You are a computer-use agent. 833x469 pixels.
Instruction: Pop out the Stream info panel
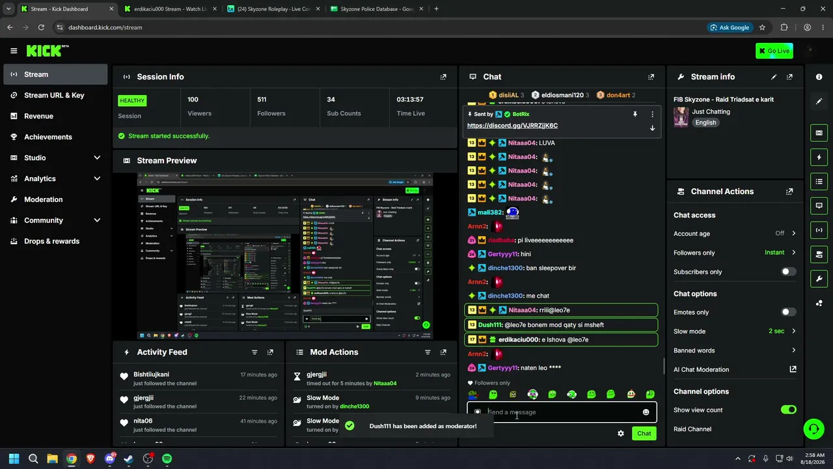point(789,77)
